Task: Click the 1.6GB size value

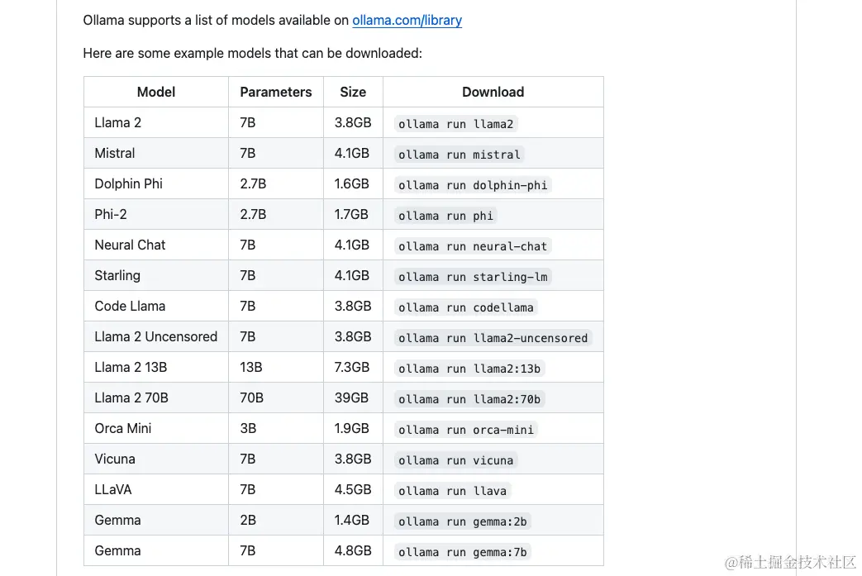Action: pyautogui.click(x=352, y=183)
